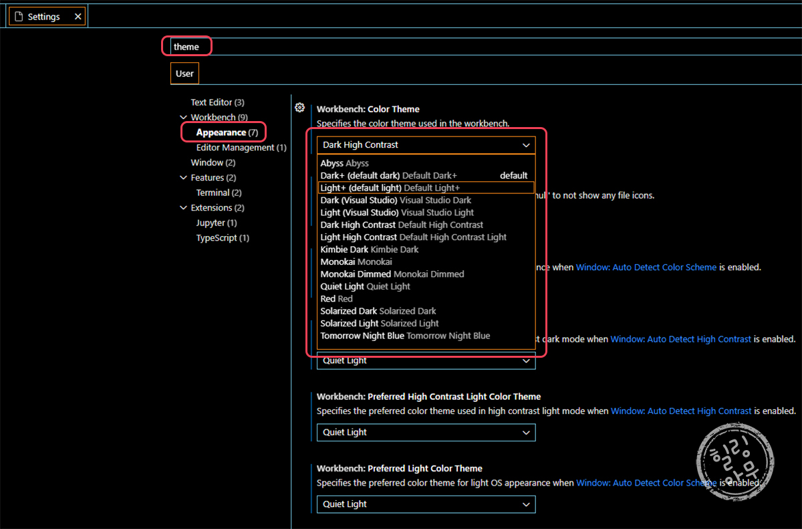This screenshot has height=529, width=802.
Task: Select Terminal (2) in settings tree
Action: [219, 193]
